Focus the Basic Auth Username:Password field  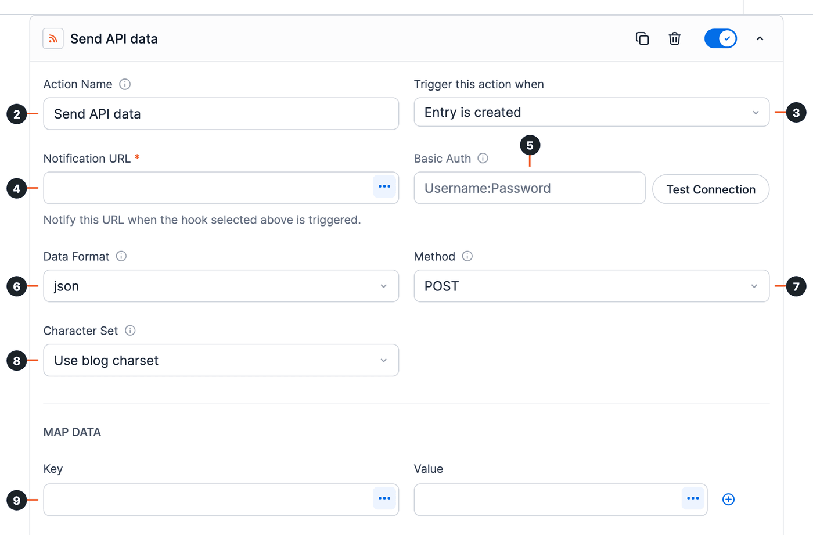click(530, 188)
